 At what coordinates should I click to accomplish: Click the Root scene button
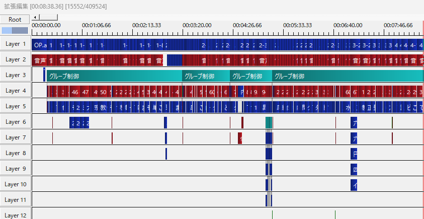(x=15, y=20)
